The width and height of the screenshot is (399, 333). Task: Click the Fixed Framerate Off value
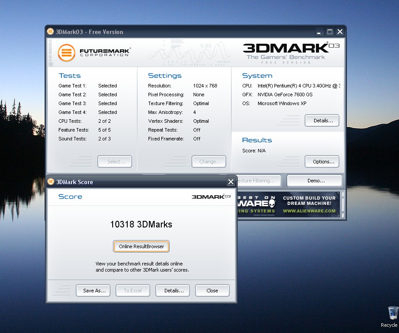(x=197, y=139)
